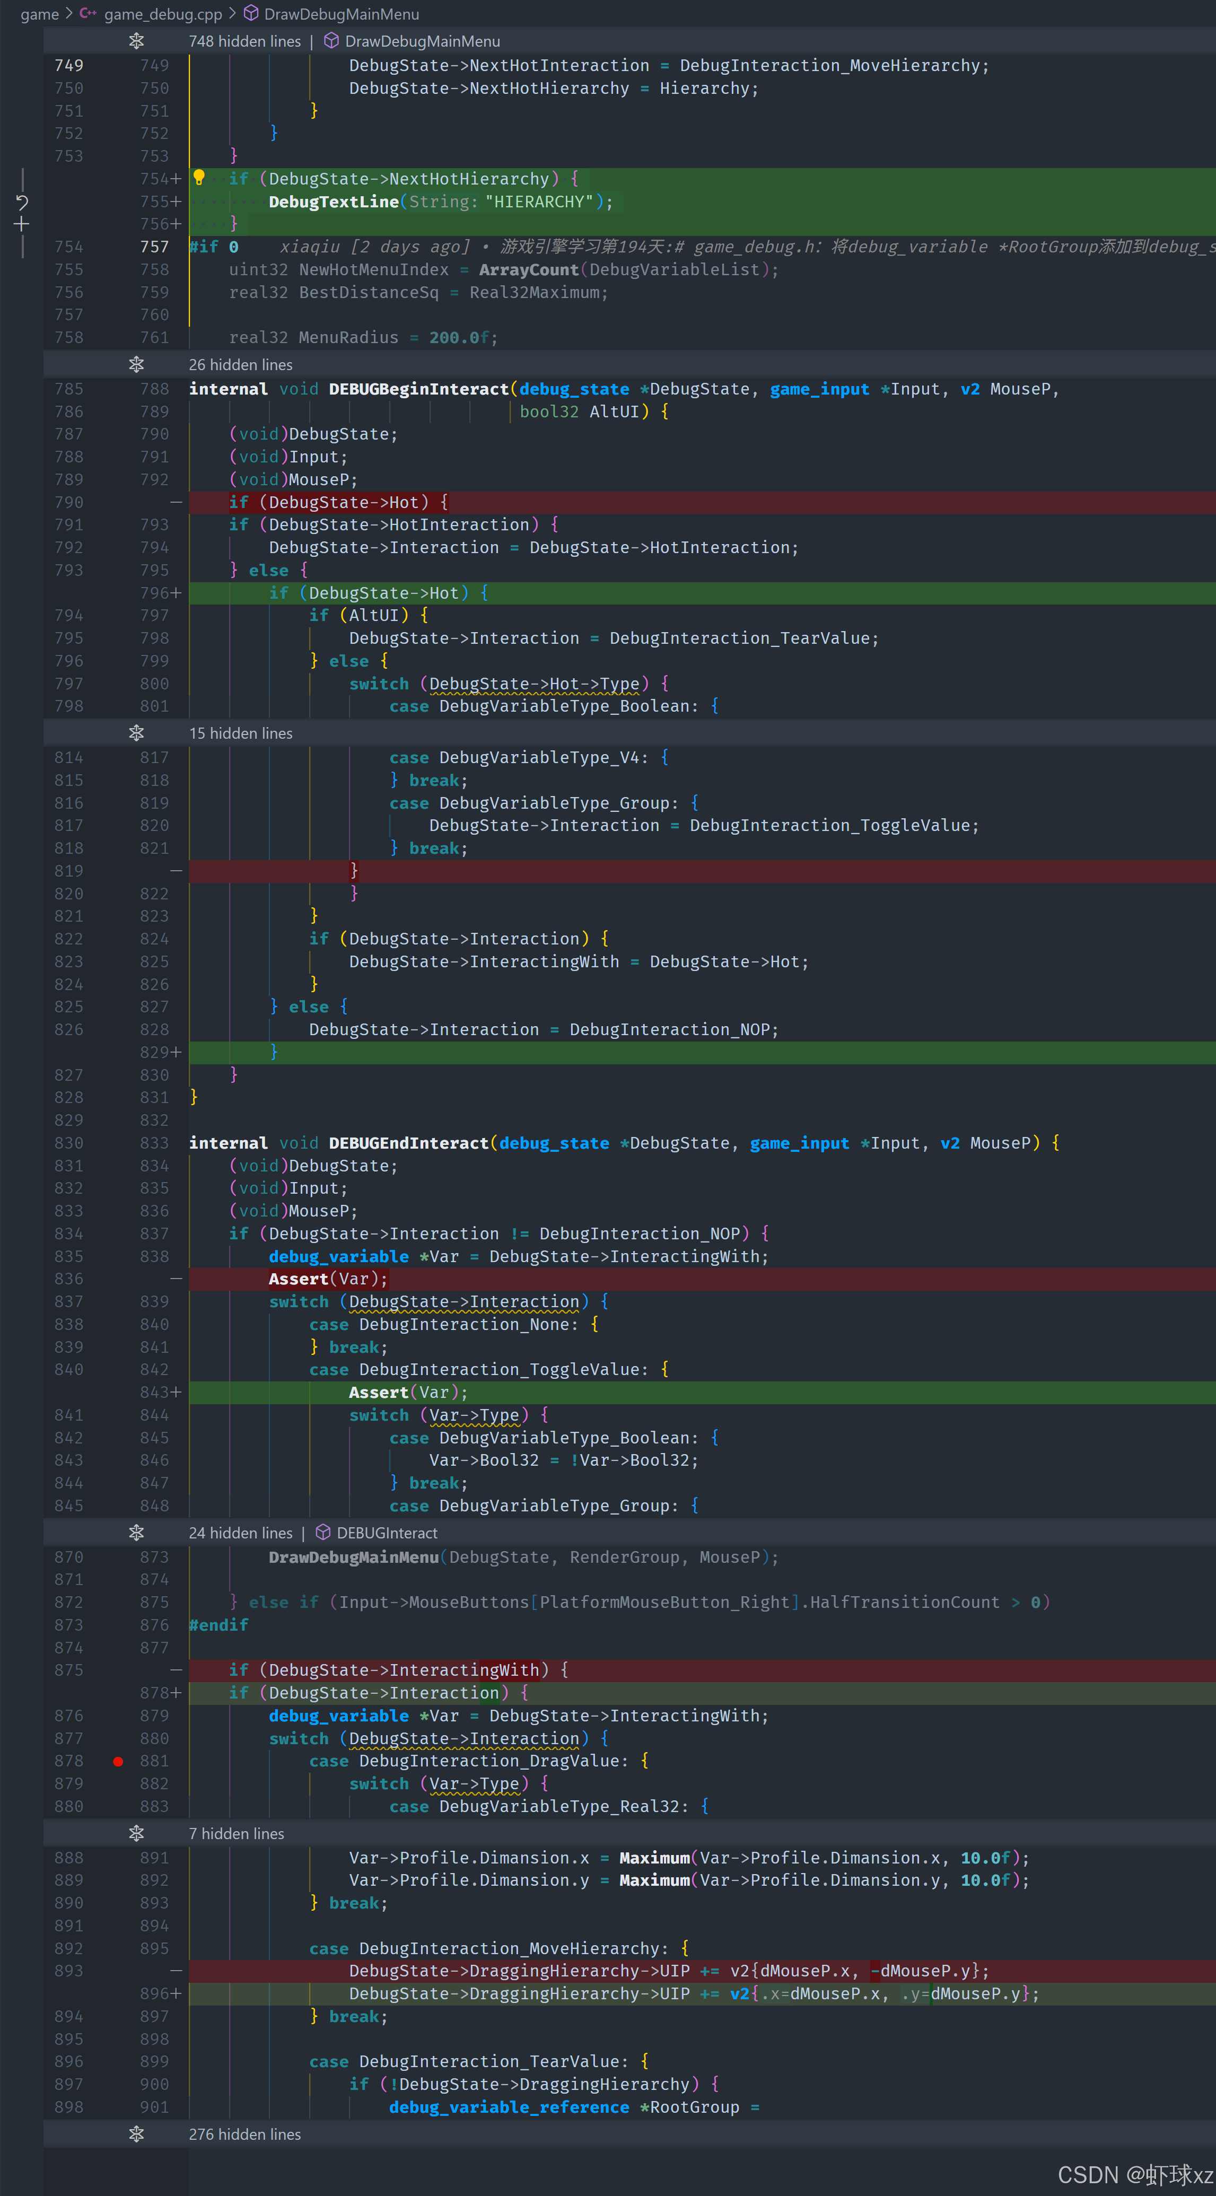Remove the breakpoint at line 878

tap(118, 1761)
